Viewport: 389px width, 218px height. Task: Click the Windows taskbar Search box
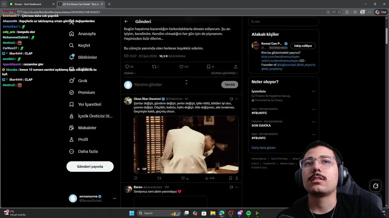pyautogui.click(x=160, y=213)
